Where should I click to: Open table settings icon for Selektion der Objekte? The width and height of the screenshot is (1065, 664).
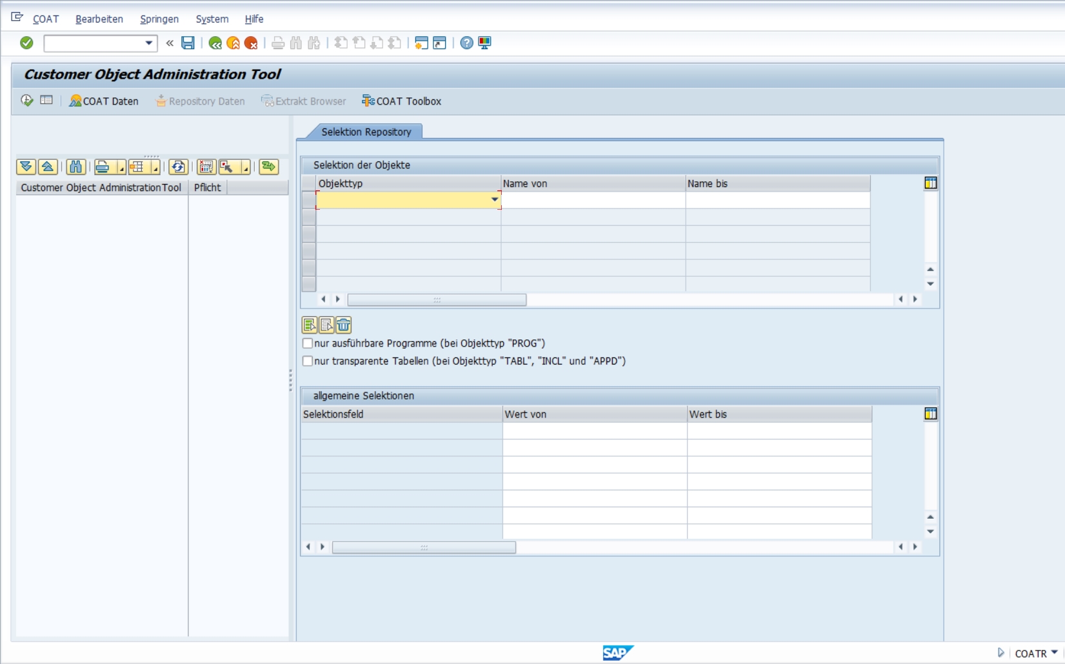930,183
